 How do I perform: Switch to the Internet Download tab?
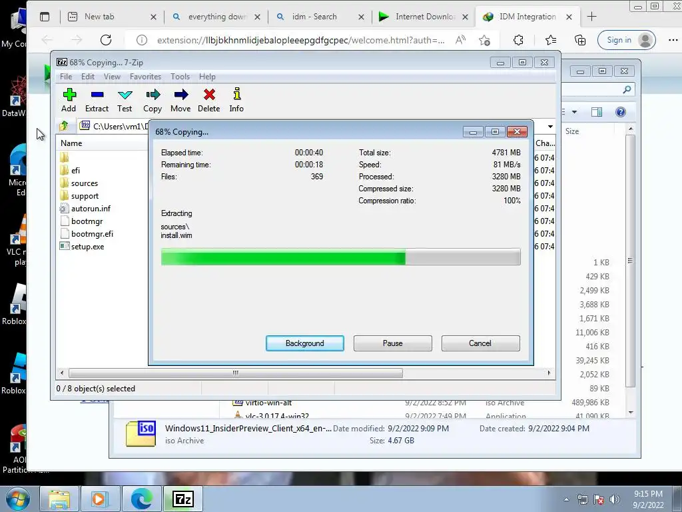click(x=424, y=17)
